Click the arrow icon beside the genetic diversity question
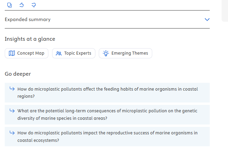 pyautogui.click(x=12, y=111)
